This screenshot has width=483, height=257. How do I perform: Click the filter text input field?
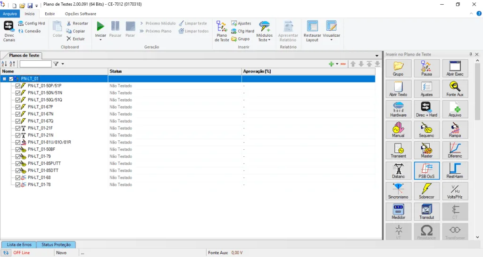coord(35,64)
